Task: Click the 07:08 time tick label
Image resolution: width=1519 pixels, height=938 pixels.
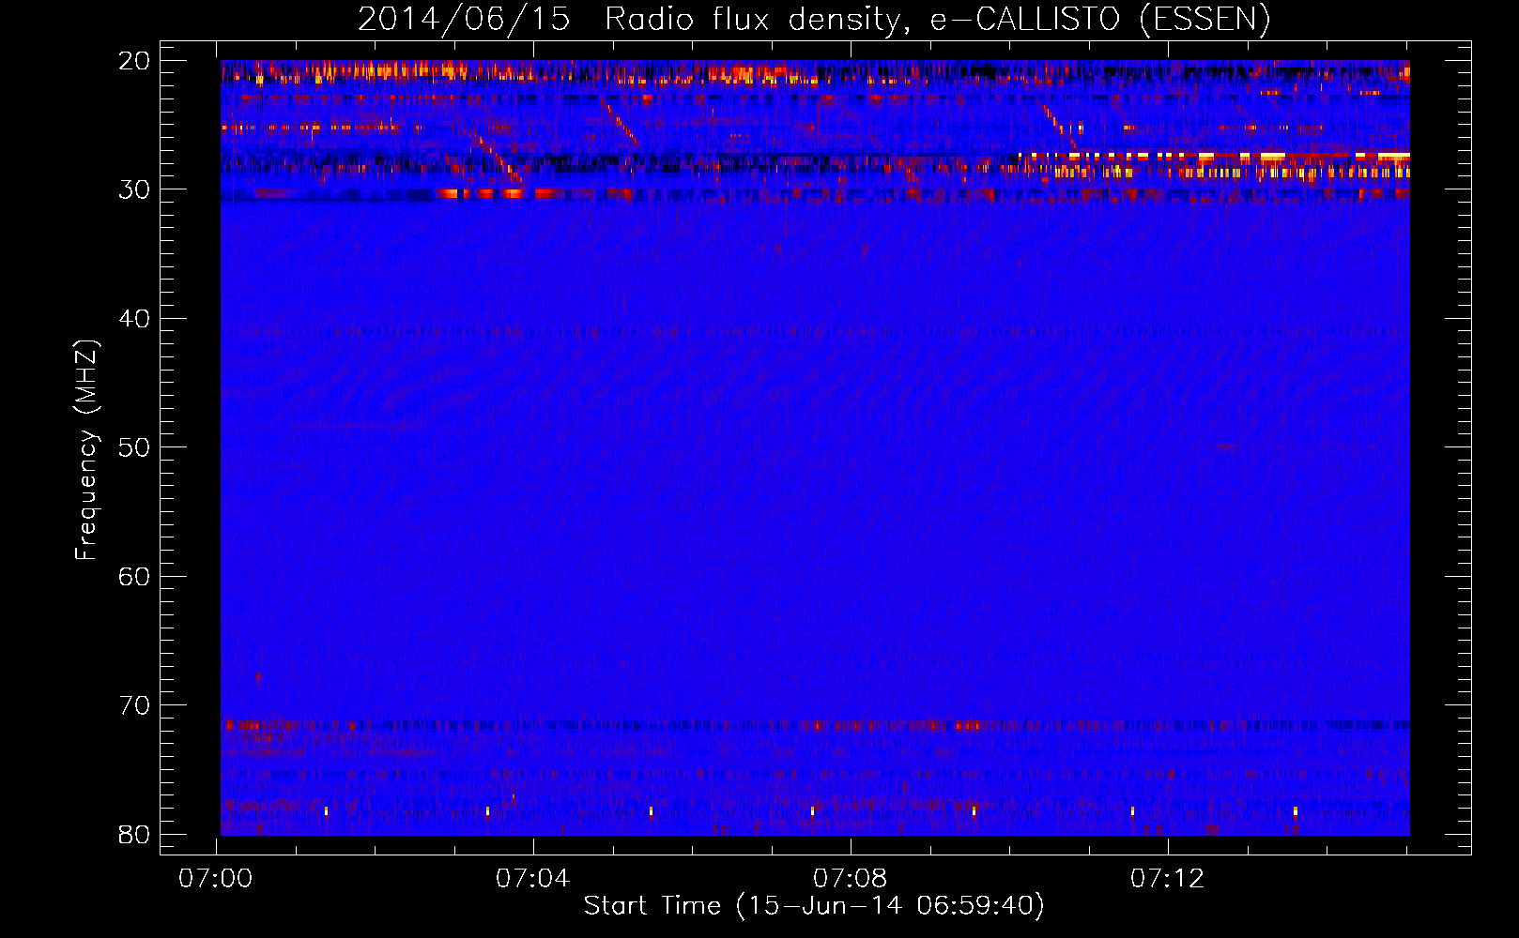Action: tap(851, 878)
